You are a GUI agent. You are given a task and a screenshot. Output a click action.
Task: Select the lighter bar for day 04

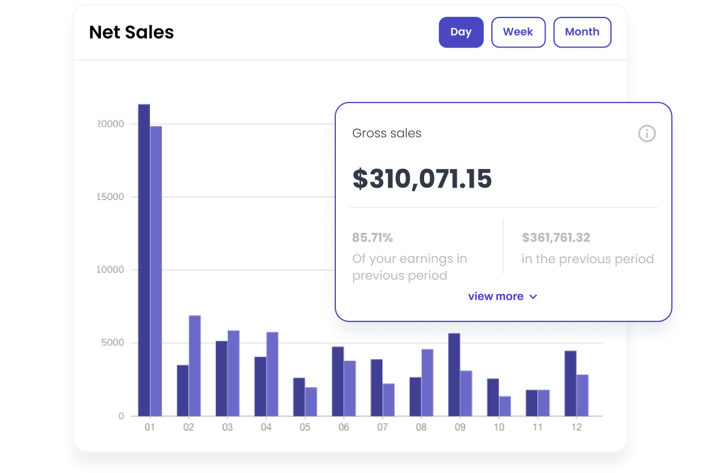pos(272,374)
